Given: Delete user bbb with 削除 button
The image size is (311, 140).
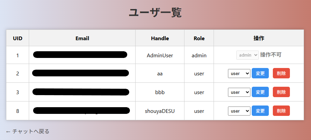Looking at the screenshot, I should click(281, 92).
